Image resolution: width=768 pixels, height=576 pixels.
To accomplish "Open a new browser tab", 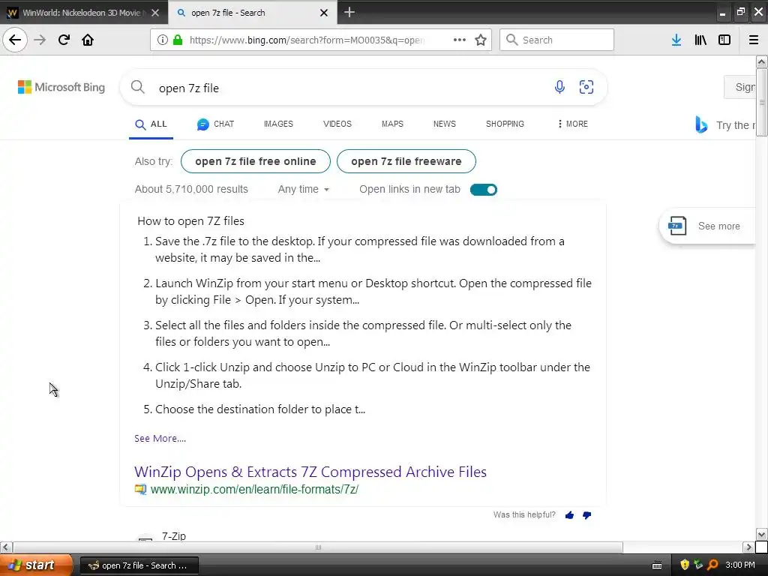I will 349,12.
